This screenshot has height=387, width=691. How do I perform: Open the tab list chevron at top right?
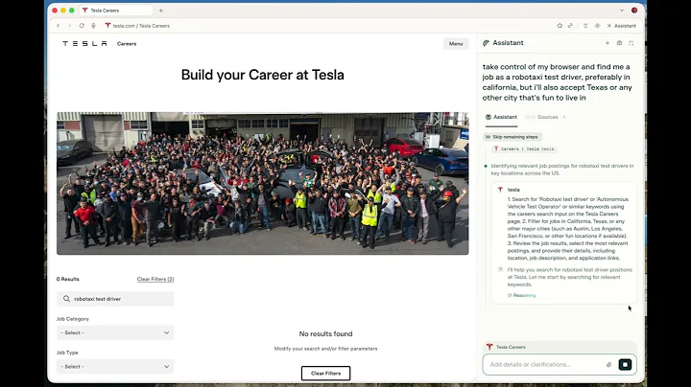coord(622,11)
